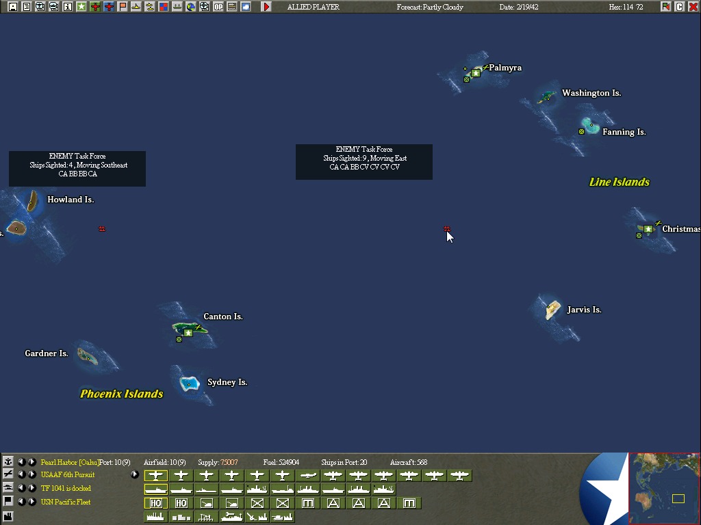701x525 pixels.
Task: Click the red play end-turn arrow
Action: click(x=266, y=7)
